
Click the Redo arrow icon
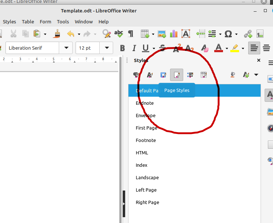(x=87, y=34)
